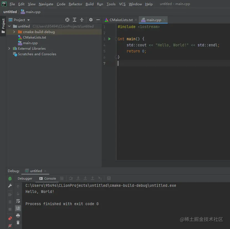Toggle Scroll to End in the console
This screenshot has height=229, width=230.
click(x=18, y=208)
